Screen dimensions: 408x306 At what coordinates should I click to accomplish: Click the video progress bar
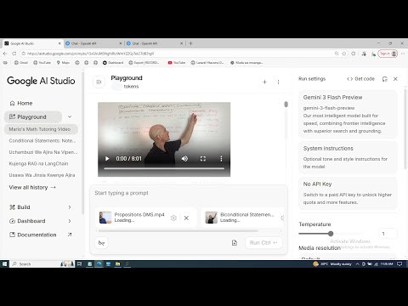(x=164, y=168)
